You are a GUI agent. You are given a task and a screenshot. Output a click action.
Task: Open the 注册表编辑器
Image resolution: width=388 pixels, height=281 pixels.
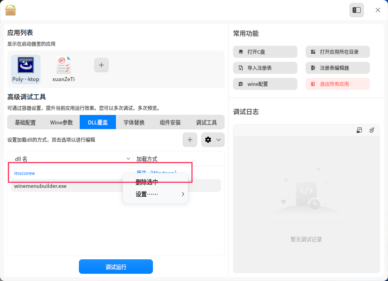(x=338, y=68)
